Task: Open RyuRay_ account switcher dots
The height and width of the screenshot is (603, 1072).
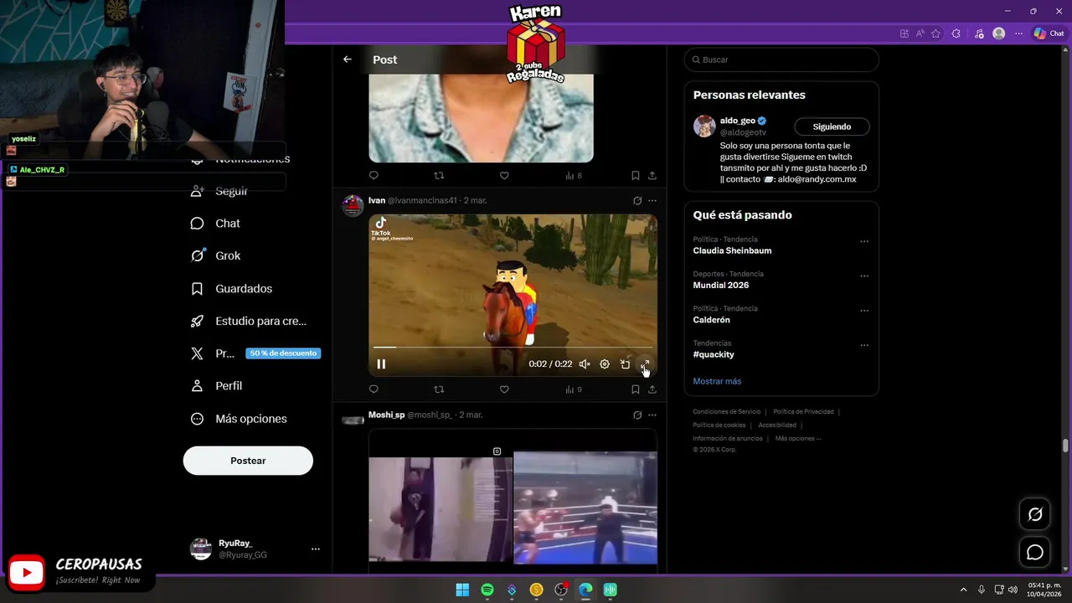Action: click(316, 549)
